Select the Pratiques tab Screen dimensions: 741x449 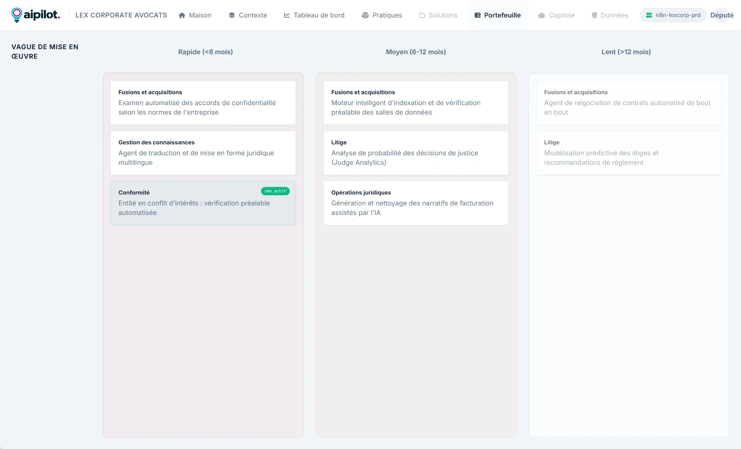pos(382,15)
